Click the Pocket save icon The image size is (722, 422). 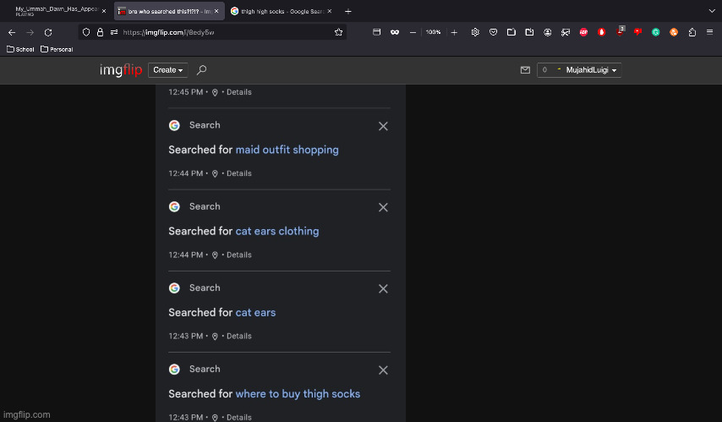point(493,32)
